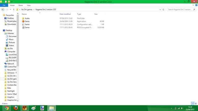Open Computer in the navigation pane
The width and height of the screenshot is (198, 111).
(11, 51)
